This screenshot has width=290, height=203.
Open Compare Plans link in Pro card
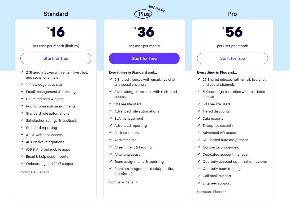click(211, 192)
